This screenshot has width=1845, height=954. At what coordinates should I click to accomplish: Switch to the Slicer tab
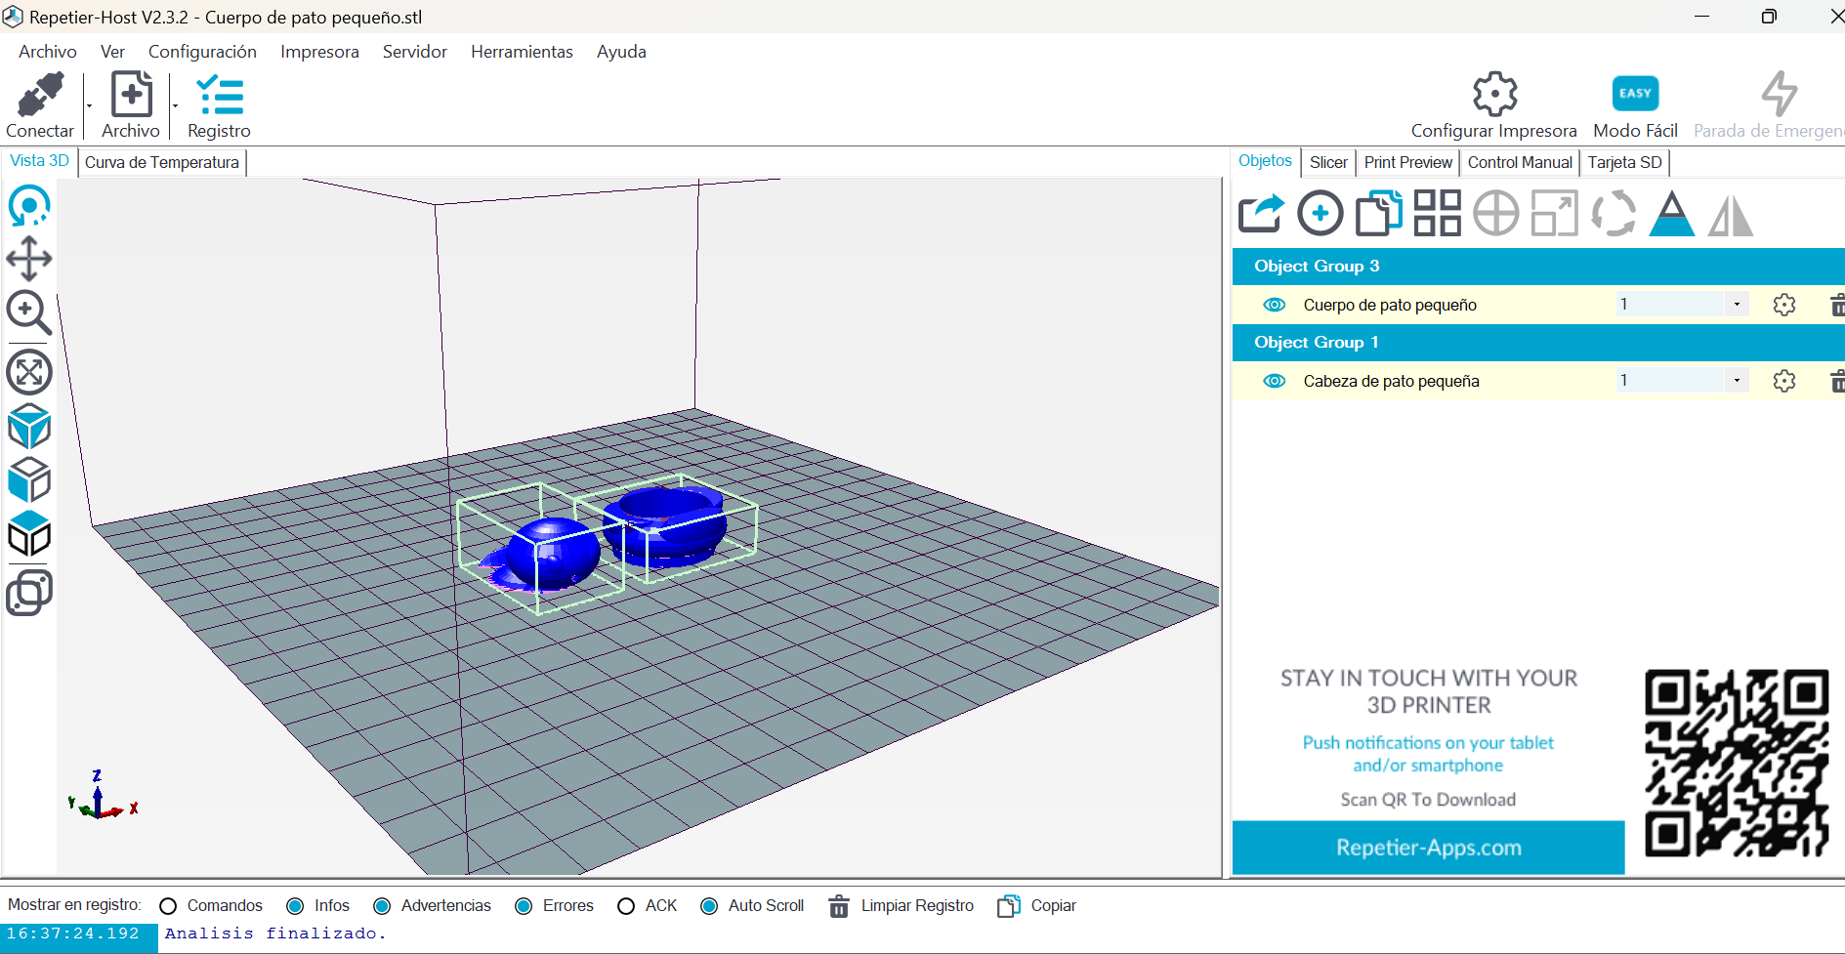coord(1327,162)
